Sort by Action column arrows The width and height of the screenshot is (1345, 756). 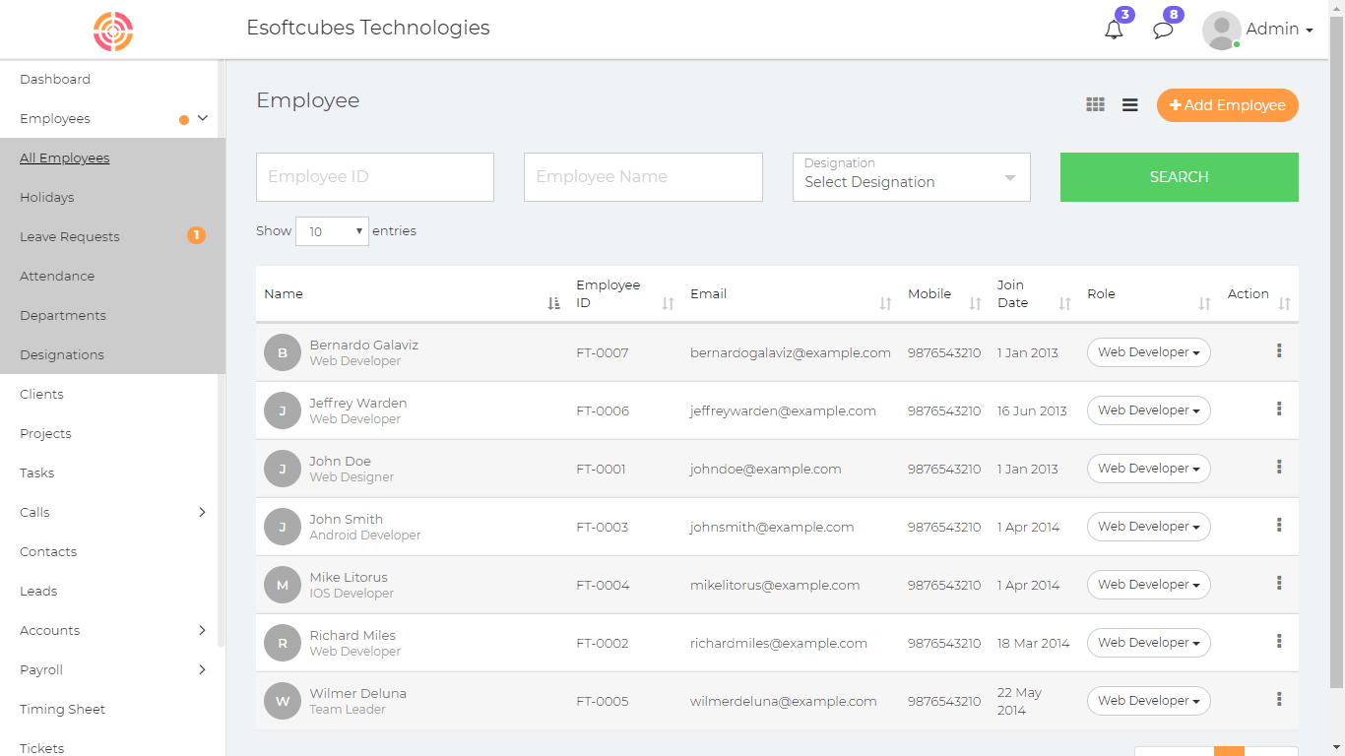1284,303
